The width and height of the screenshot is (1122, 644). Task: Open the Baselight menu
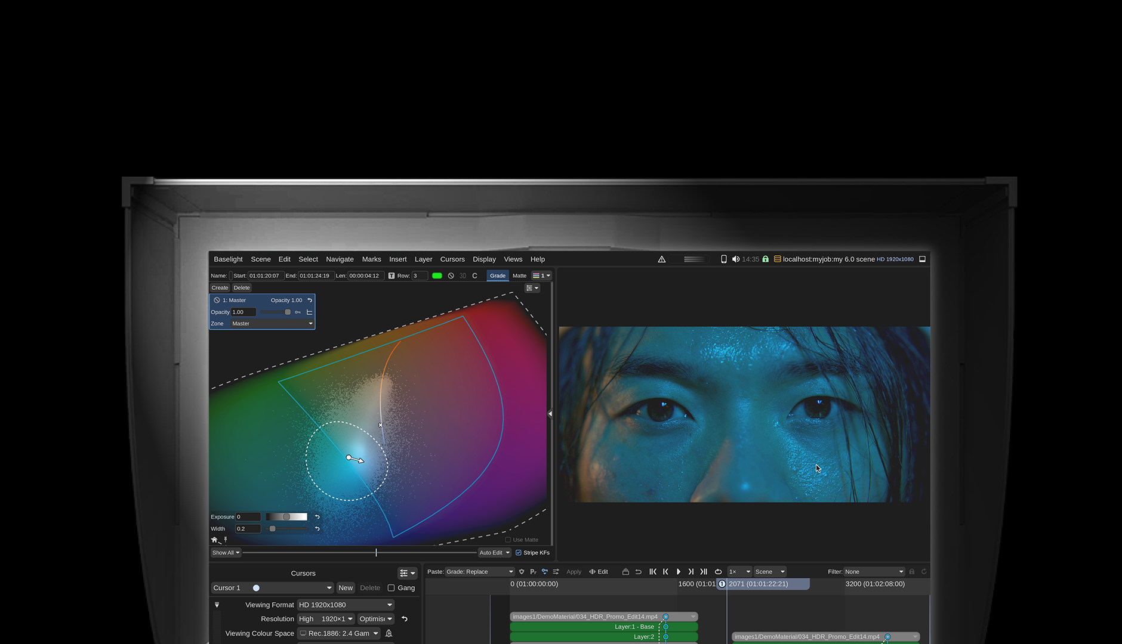click(228, 259)
